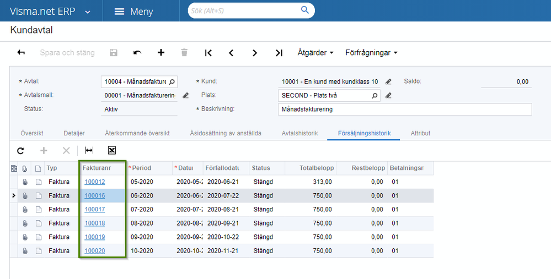This screenshot has width=551, height=279.
Task: Click the Restbelopp column header
Action: 362,168
